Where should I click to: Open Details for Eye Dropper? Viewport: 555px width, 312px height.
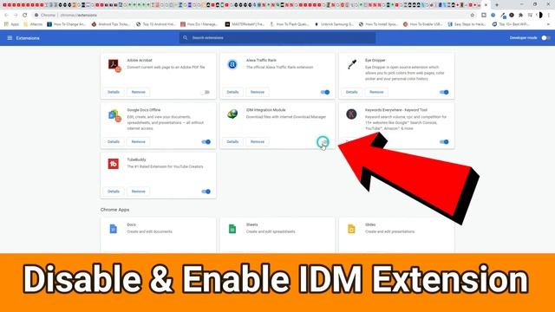(x=351, y=92)
